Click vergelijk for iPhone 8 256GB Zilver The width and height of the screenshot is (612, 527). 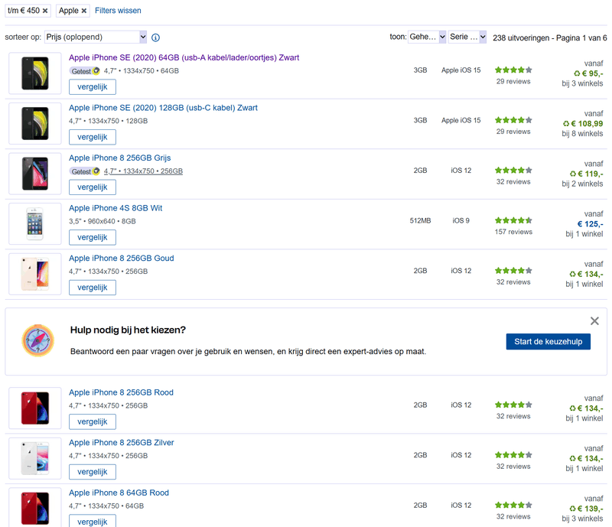(93, 472)
